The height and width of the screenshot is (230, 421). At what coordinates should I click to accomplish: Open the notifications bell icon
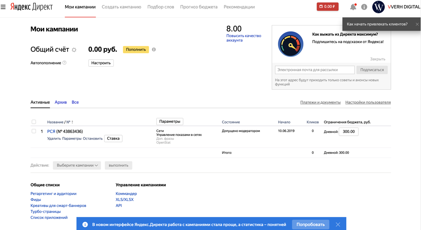[353, 7]
